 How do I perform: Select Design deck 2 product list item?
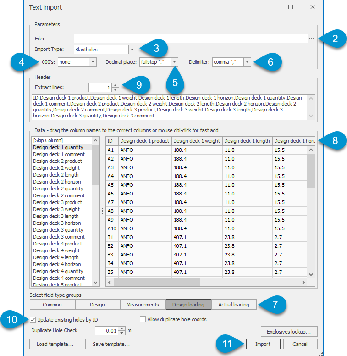pos(61,161)
